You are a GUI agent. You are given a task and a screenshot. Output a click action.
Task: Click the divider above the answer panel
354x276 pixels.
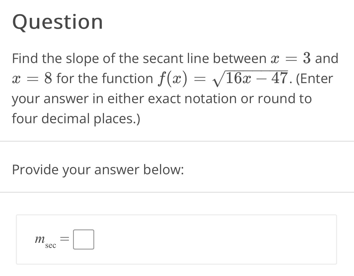(177, 192)
